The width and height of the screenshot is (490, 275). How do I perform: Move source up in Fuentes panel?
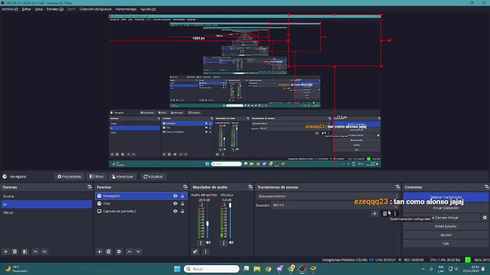click(129, 252)
